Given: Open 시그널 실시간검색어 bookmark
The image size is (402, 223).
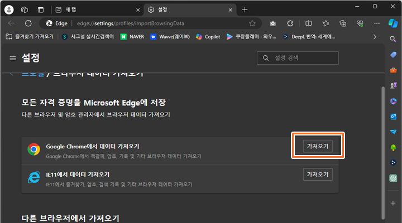Looking at the screenshot, I should (88, 37).
